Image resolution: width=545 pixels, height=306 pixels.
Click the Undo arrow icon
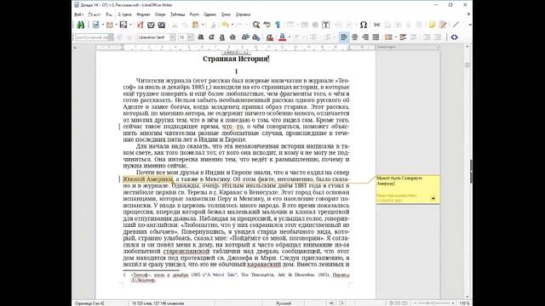pos(226,25)
